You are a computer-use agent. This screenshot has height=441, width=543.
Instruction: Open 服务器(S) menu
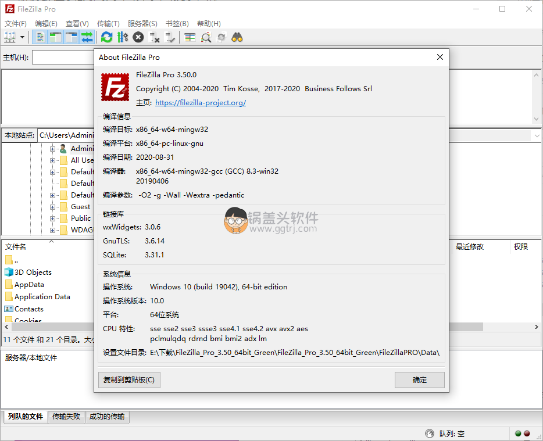click(x=142, y=24)
